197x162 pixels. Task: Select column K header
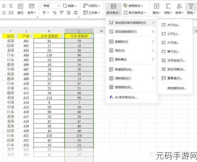coord(49,31)
